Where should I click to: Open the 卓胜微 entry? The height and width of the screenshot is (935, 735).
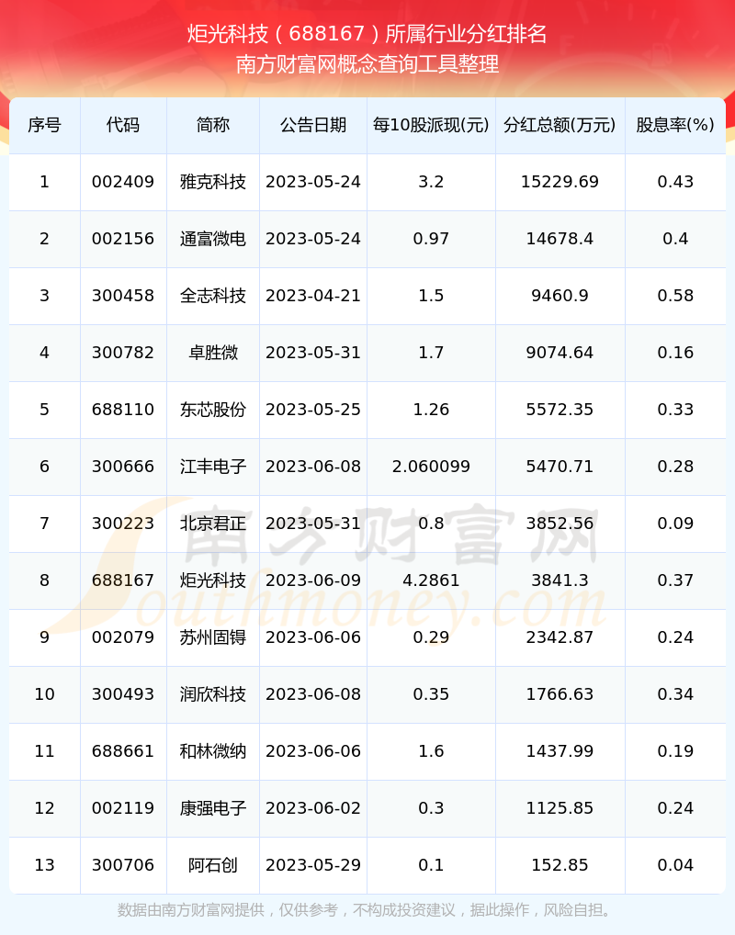tap(213, 353)
